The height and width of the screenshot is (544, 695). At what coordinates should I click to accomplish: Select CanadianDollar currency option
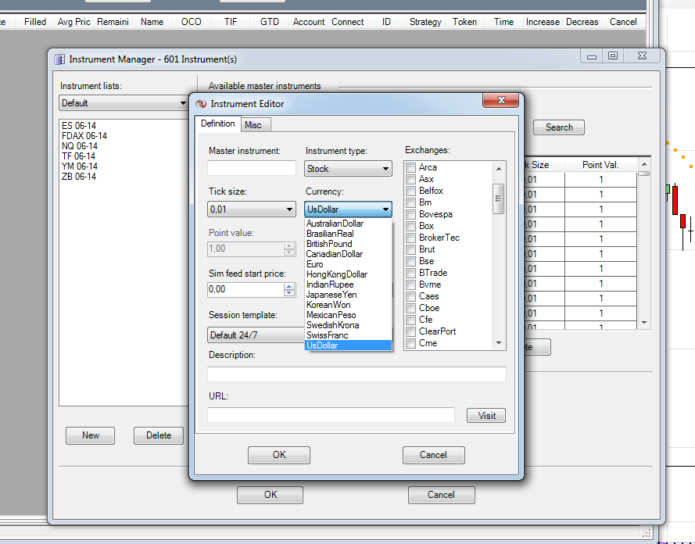349,254
